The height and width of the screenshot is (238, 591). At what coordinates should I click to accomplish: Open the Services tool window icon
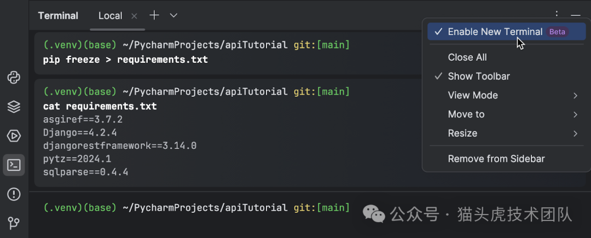[14, 136]
